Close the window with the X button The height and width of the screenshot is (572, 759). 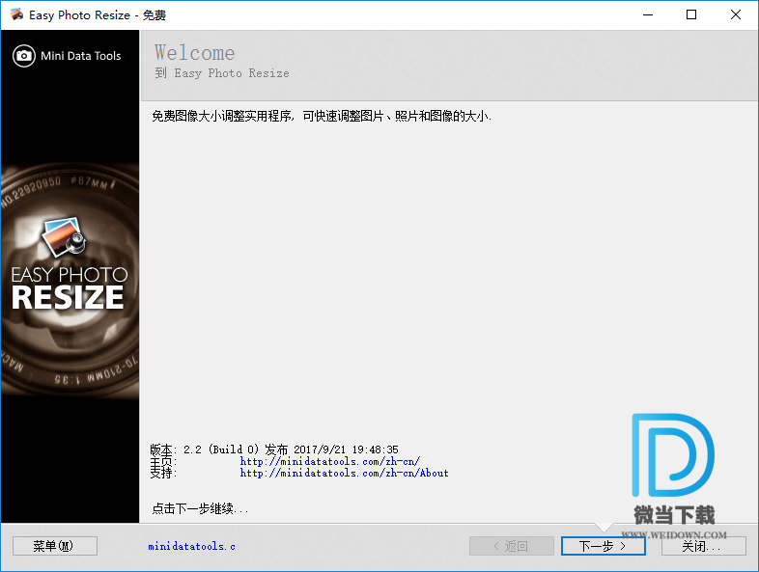point(735,15)
